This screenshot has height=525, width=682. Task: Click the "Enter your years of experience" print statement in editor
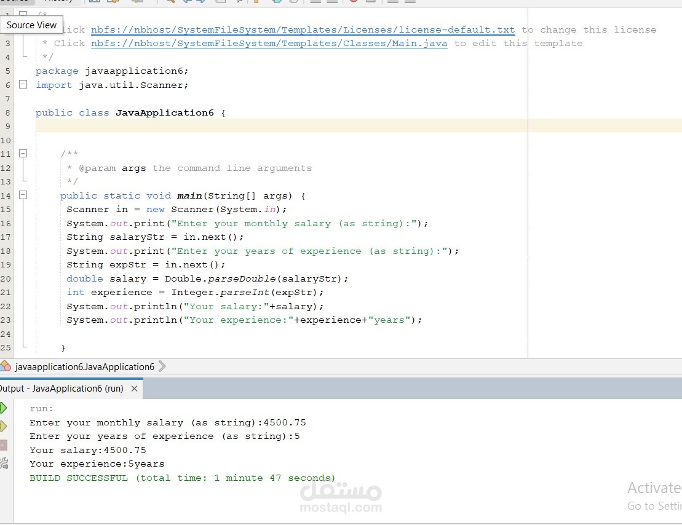point(262,251)
